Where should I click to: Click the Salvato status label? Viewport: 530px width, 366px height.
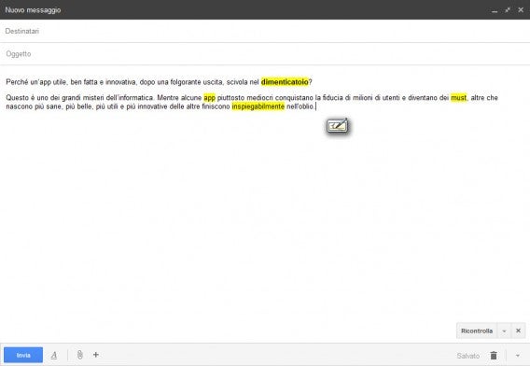[x=468, y=356]
